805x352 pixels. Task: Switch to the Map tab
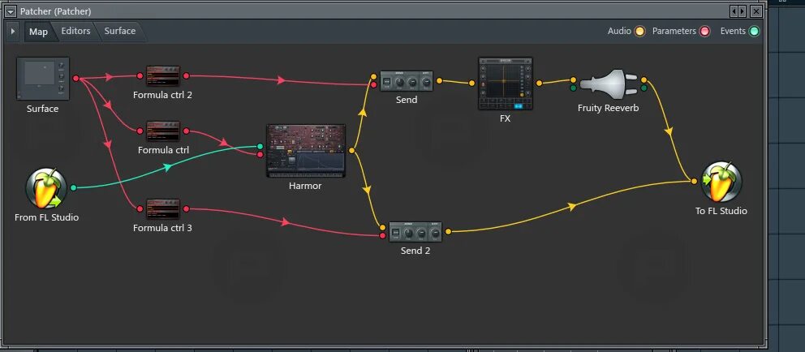[38, 32]
